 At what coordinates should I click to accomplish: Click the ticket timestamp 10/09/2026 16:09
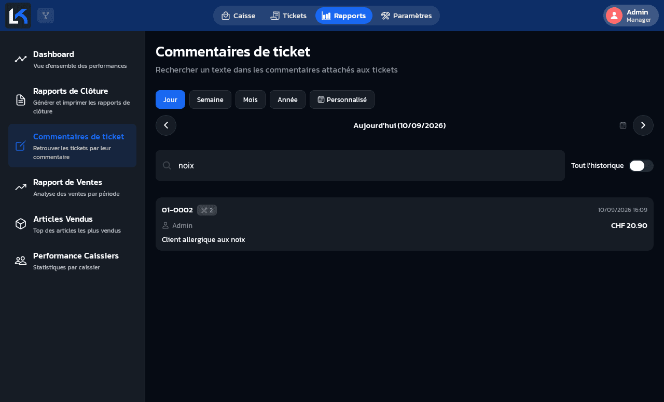[622, 210]
